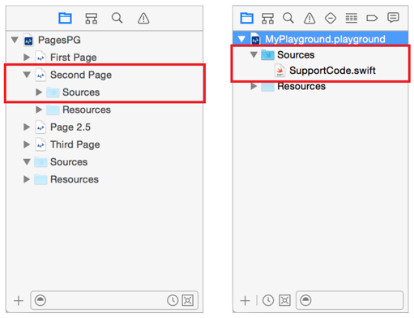Viewport: 414px width, 318px height.
Task: Open Report navigator in MyPlayground panel
Action: tap(393, 18)
